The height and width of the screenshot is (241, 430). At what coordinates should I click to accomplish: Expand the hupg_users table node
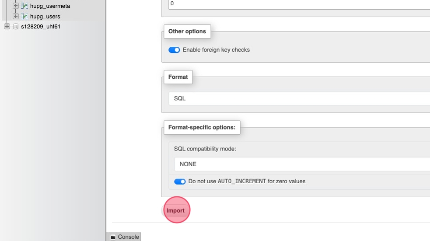(x=16, y=16)
